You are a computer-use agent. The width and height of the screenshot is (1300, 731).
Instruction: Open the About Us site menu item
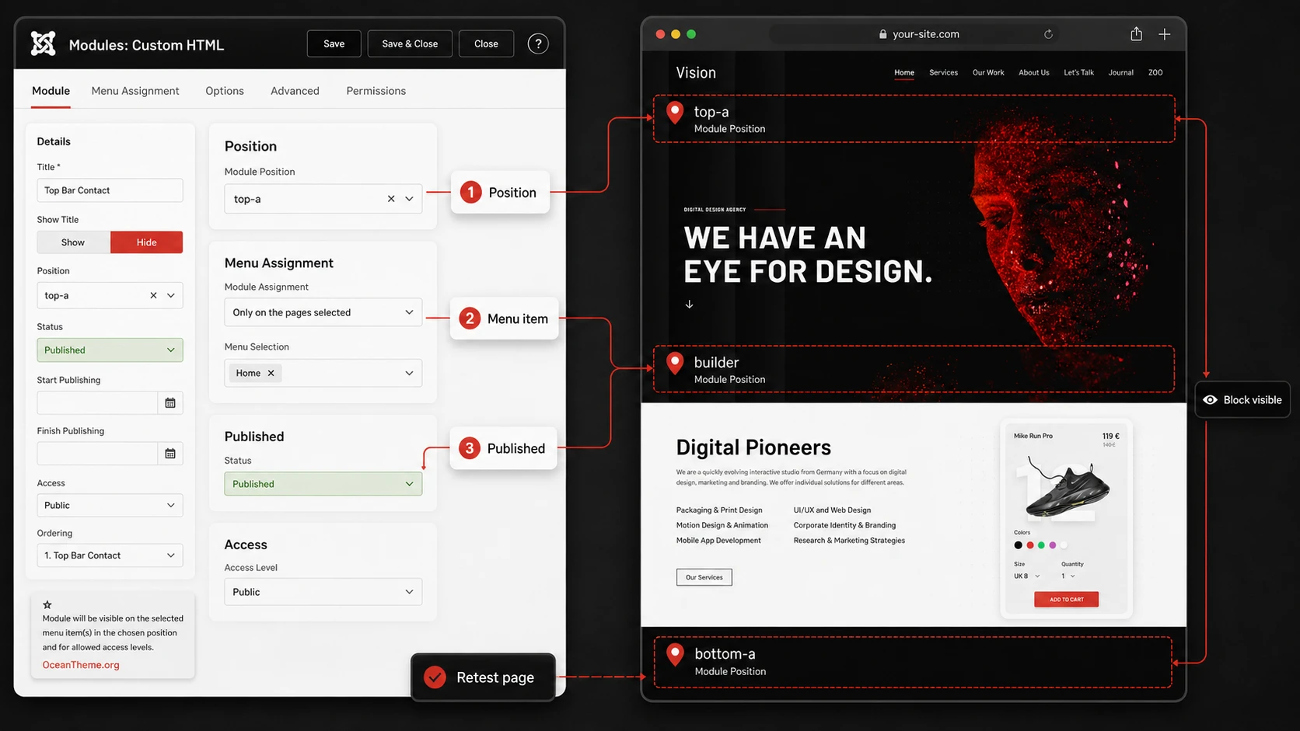tap(1034, 72)
